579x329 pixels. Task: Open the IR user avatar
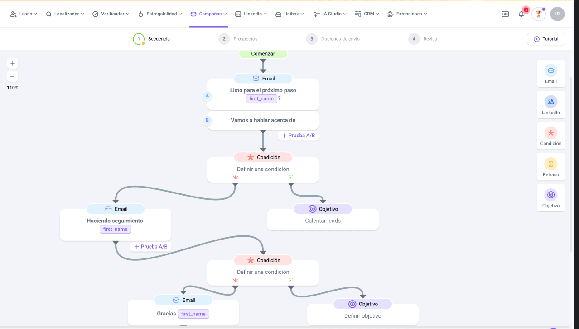pyautogui.click(x=557, y=14)
